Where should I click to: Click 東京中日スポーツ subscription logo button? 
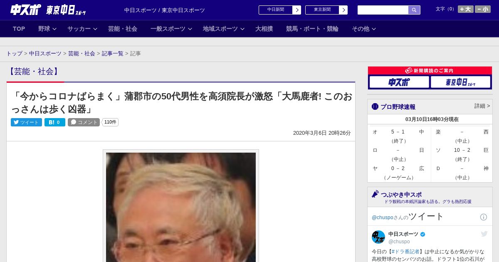tap(460, 82)
